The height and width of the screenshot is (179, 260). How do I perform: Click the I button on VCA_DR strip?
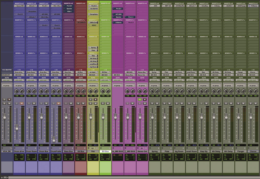pyautogui.click(x=4, y=100)
